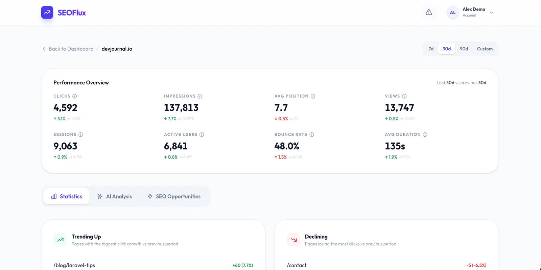The width and height of the screenshot is (541, 270).
Task: Click the +60 (7.7%) growth figure
Action: click(243, 265)
